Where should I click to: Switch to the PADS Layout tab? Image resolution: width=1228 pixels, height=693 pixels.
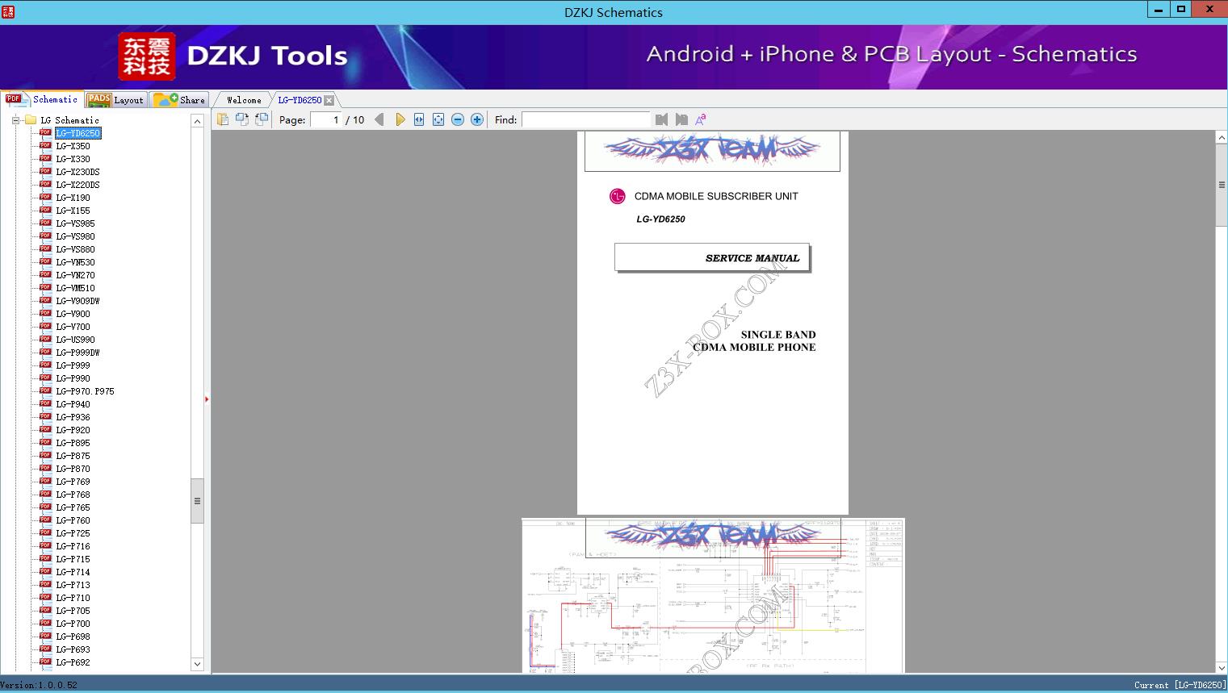(x=115, y=100)
